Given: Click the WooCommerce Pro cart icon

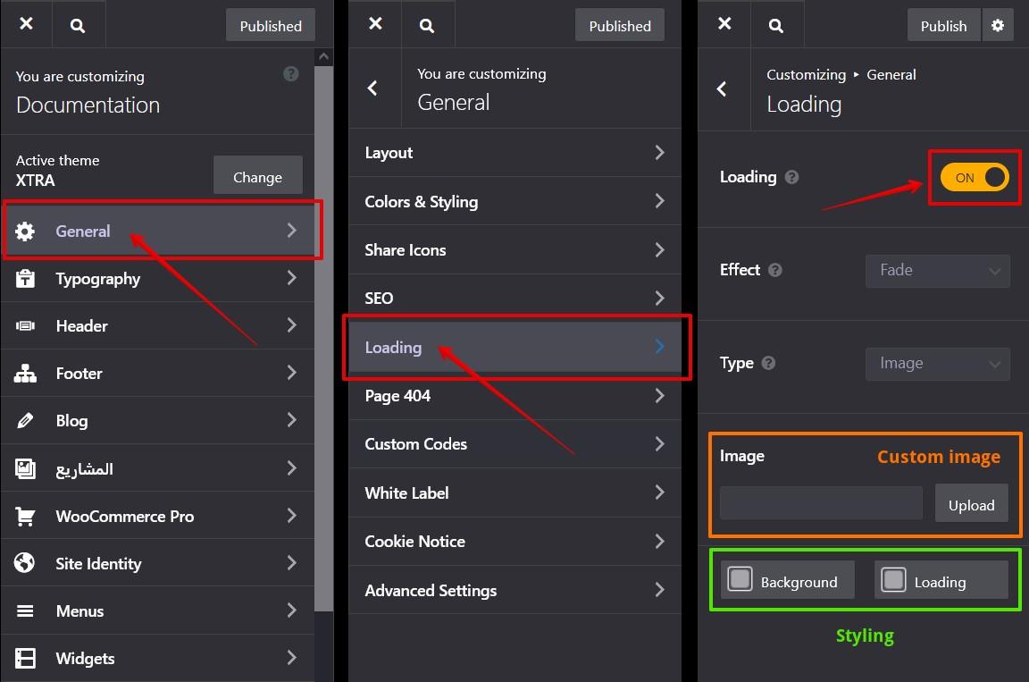Looking at the screenshot, I should (25, 517).
